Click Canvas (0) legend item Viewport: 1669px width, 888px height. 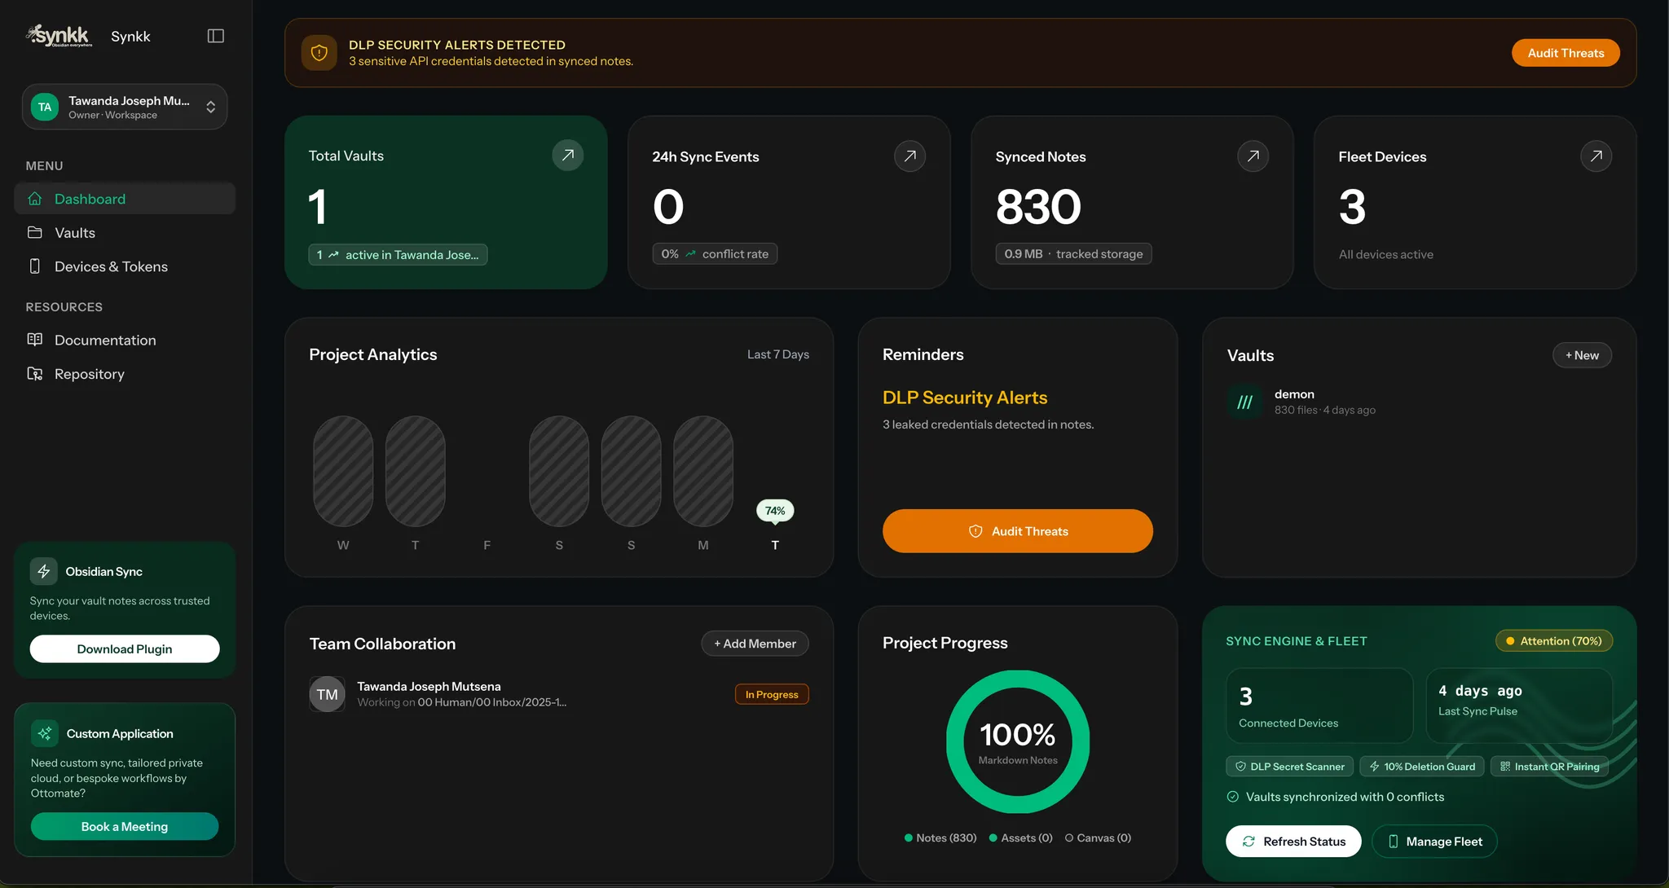click(x=1099, y=838)
